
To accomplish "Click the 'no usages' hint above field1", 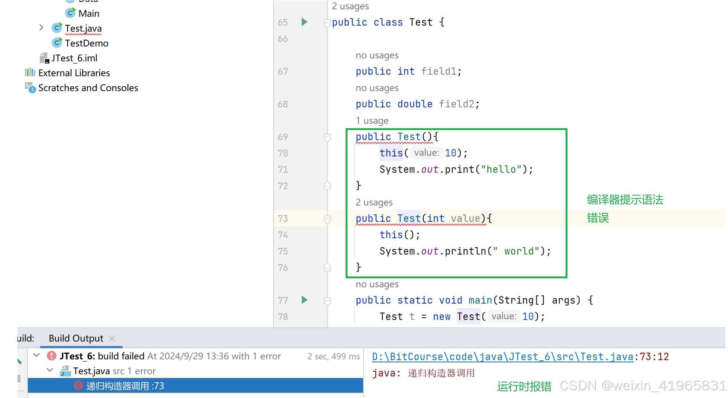I will click(377, 55).
